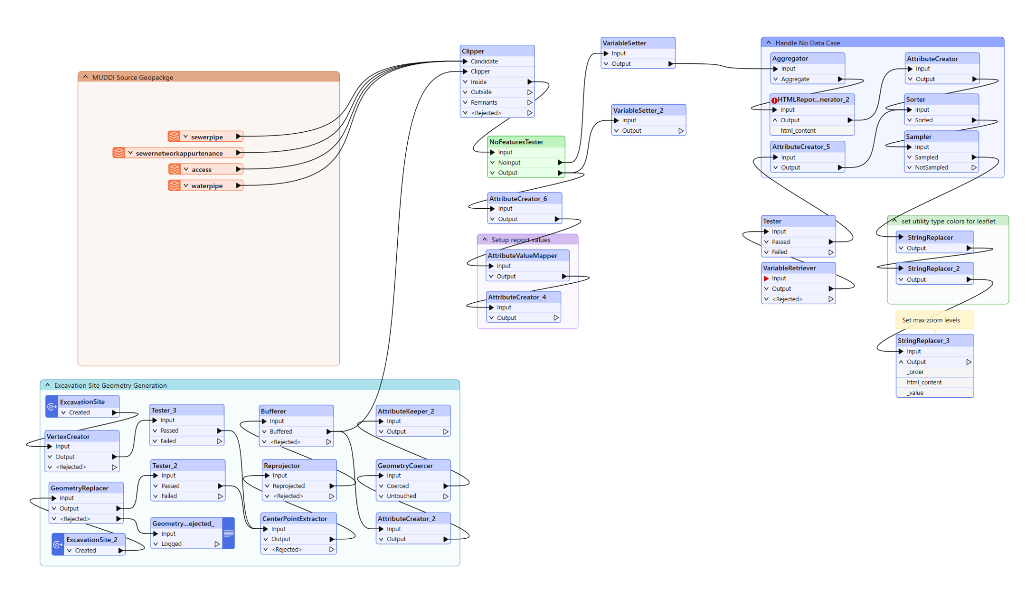Click the red error badge on HTMLReportGenerator_2
The height and width of the screenshot is (590, 1031).
click(x=774, y=100)
